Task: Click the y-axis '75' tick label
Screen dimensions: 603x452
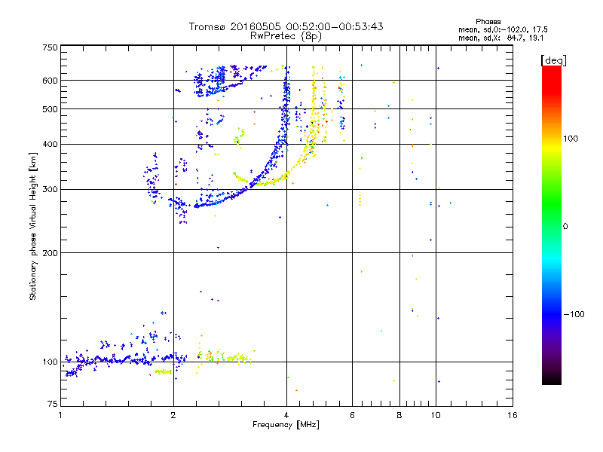Action: click(53, 404)
